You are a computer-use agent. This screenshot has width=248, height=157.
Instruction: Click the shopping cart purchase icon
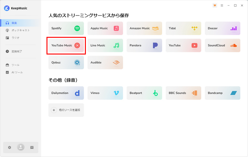tap(215, 6)
